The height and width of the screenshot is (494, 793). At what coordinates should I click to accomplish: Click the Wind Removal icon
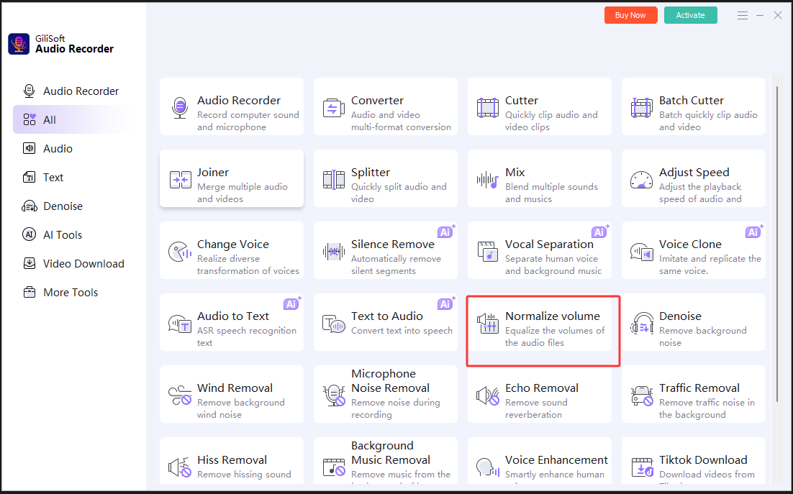pyautogui.click(x=179, y=395)
